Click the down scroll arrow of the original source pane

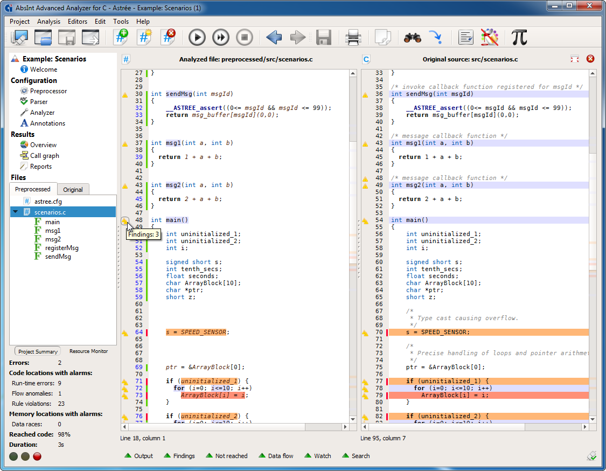coord(593,419)
